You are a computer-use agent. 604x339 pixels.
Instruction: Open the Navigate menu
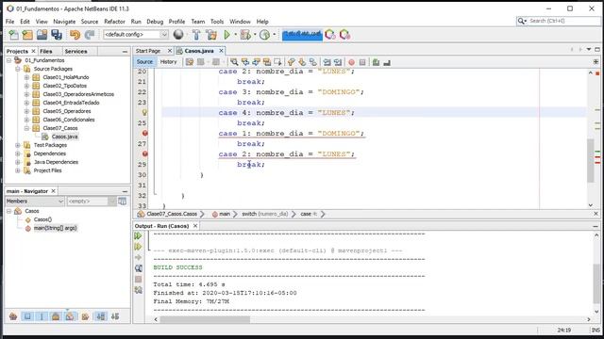pyautogui.click(x=64, y=22)
